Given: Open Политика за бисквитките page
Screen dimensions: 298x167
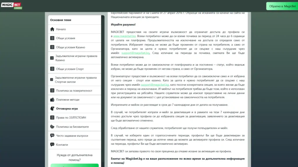Looking at the screenshot, I should (74, 126).
